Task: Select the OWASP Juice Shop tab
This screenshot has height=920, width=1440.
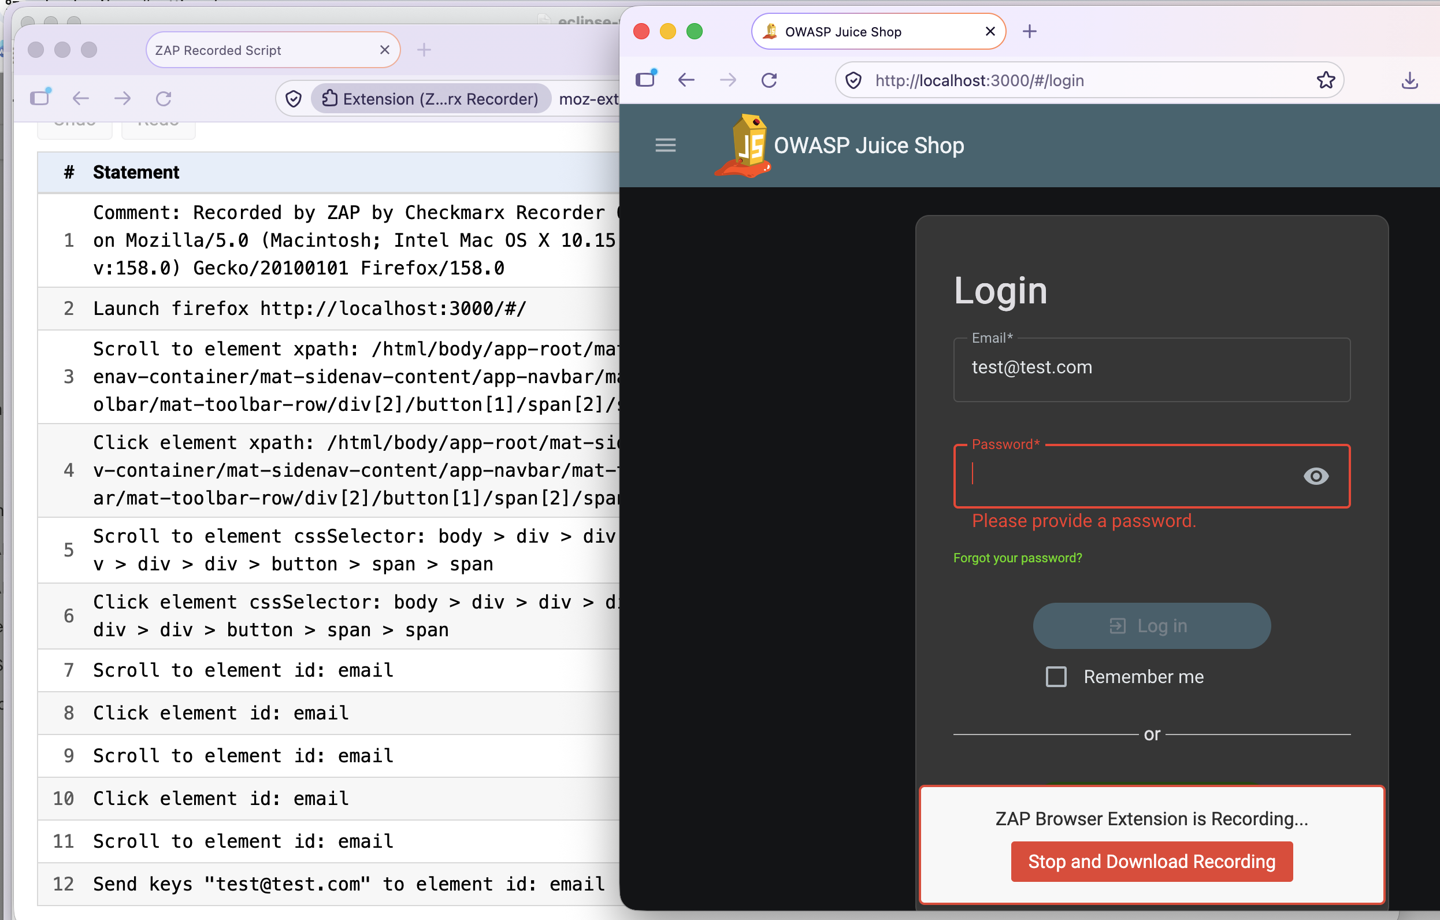Action: (878, 32)
